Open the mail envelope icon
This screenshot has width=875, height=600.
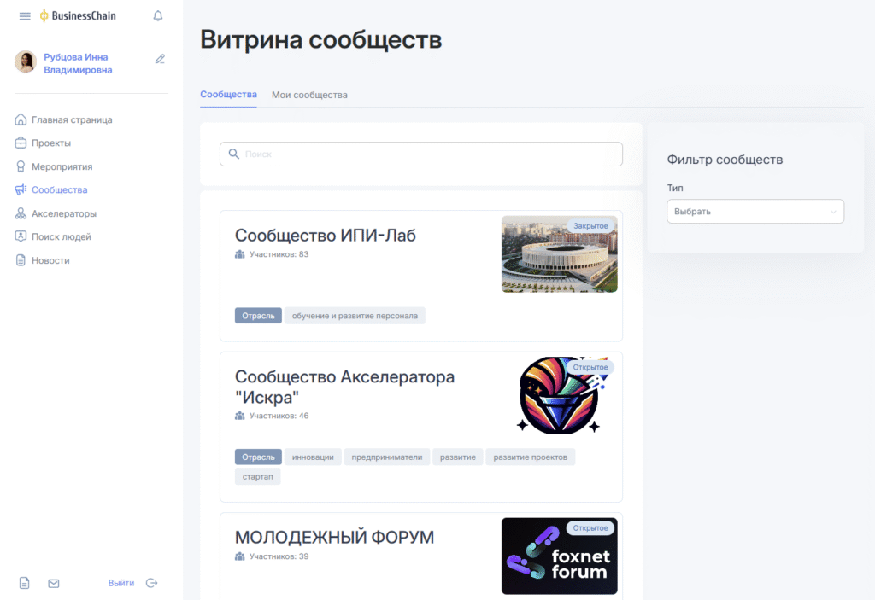54,583
